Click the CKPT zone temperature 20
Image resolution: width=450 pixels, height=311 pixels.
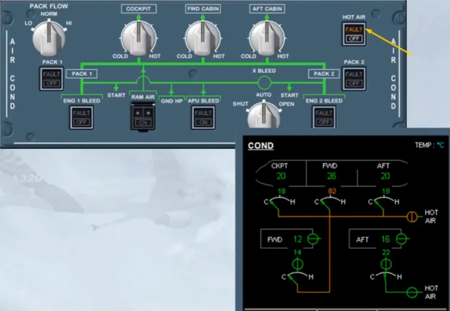281,176
